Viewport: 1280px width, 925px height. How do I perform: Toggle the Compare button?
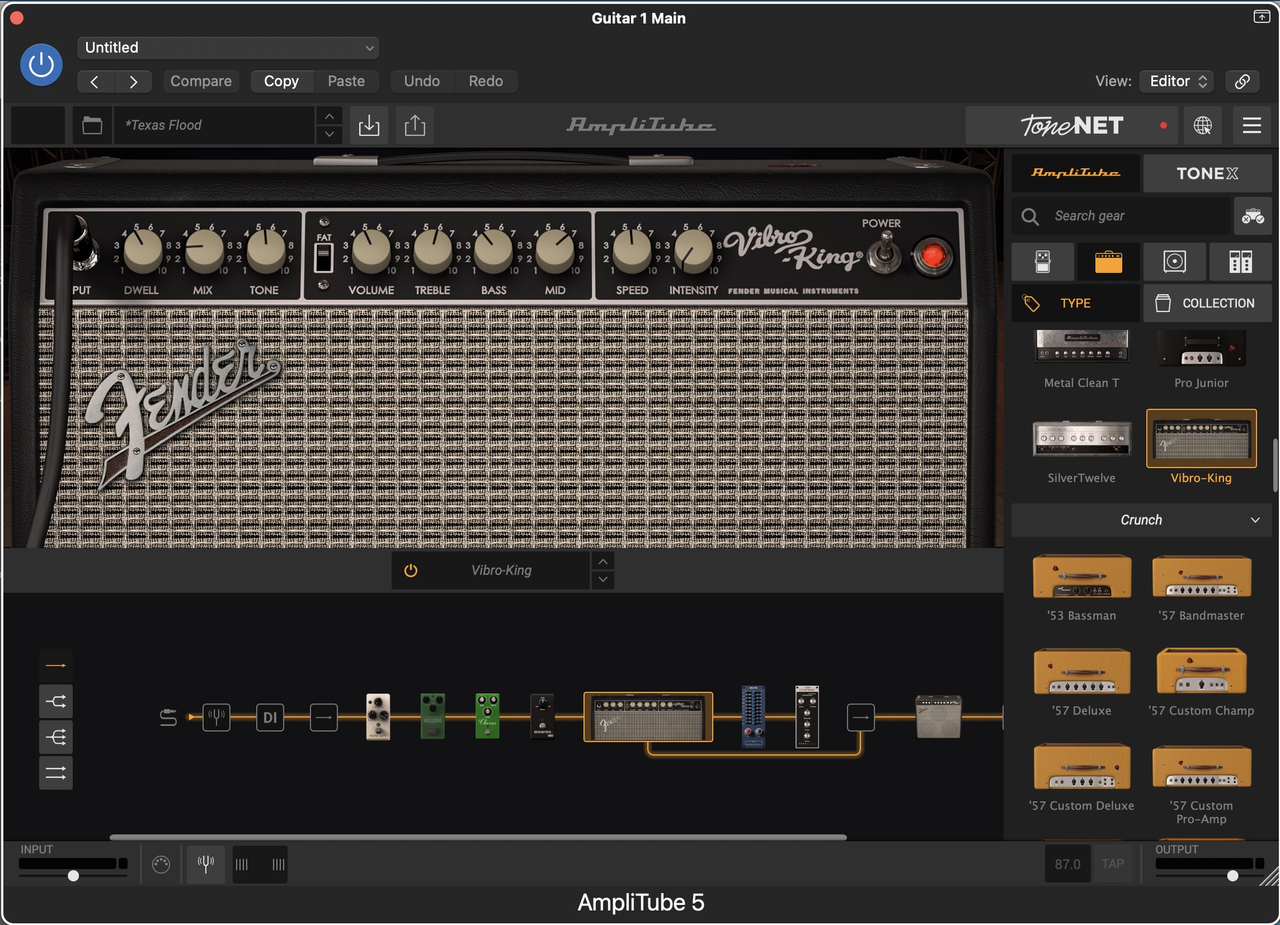coord(201,81)
